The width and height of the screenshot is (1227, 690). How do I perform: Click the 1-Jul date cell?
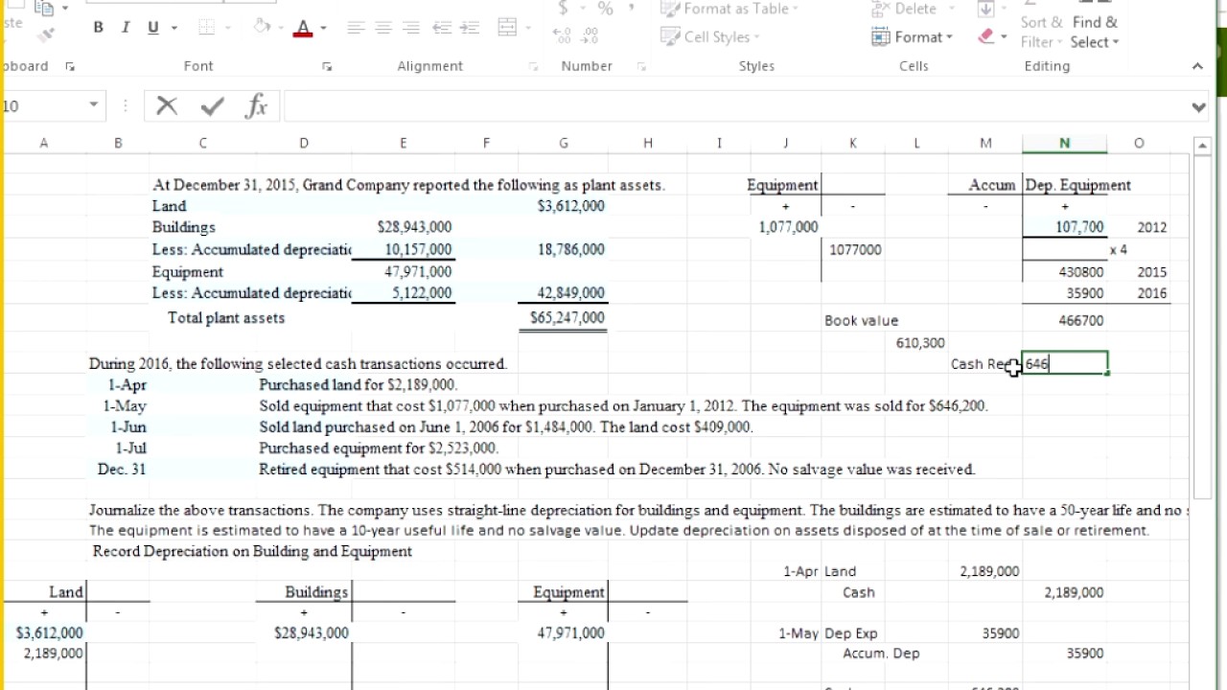pyautogui.click(x=130, y=448)
